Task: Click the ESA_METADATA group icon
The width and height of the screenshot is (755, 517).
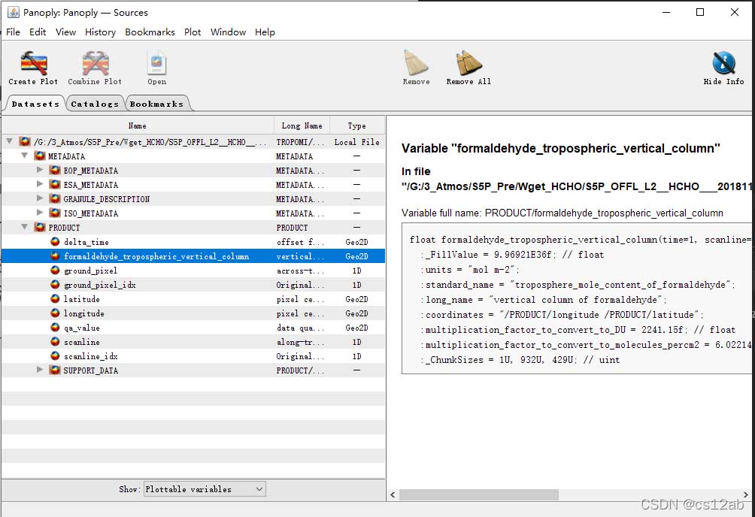Action: pos(55,184)
